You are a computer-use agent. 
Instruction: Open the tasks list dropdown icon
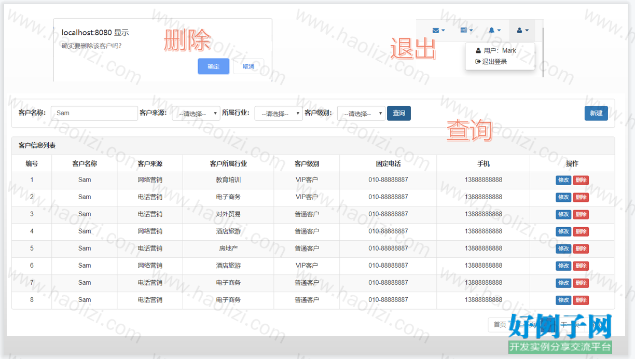466,31
